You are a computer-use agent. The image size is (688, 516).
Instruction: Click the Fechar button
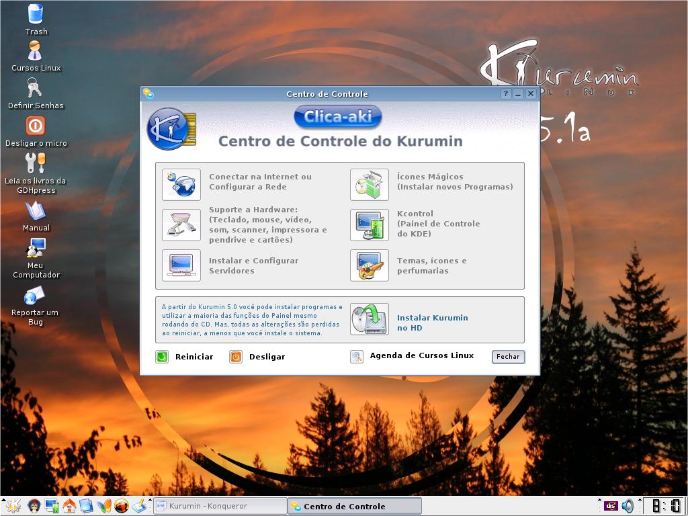pos(508,357)
